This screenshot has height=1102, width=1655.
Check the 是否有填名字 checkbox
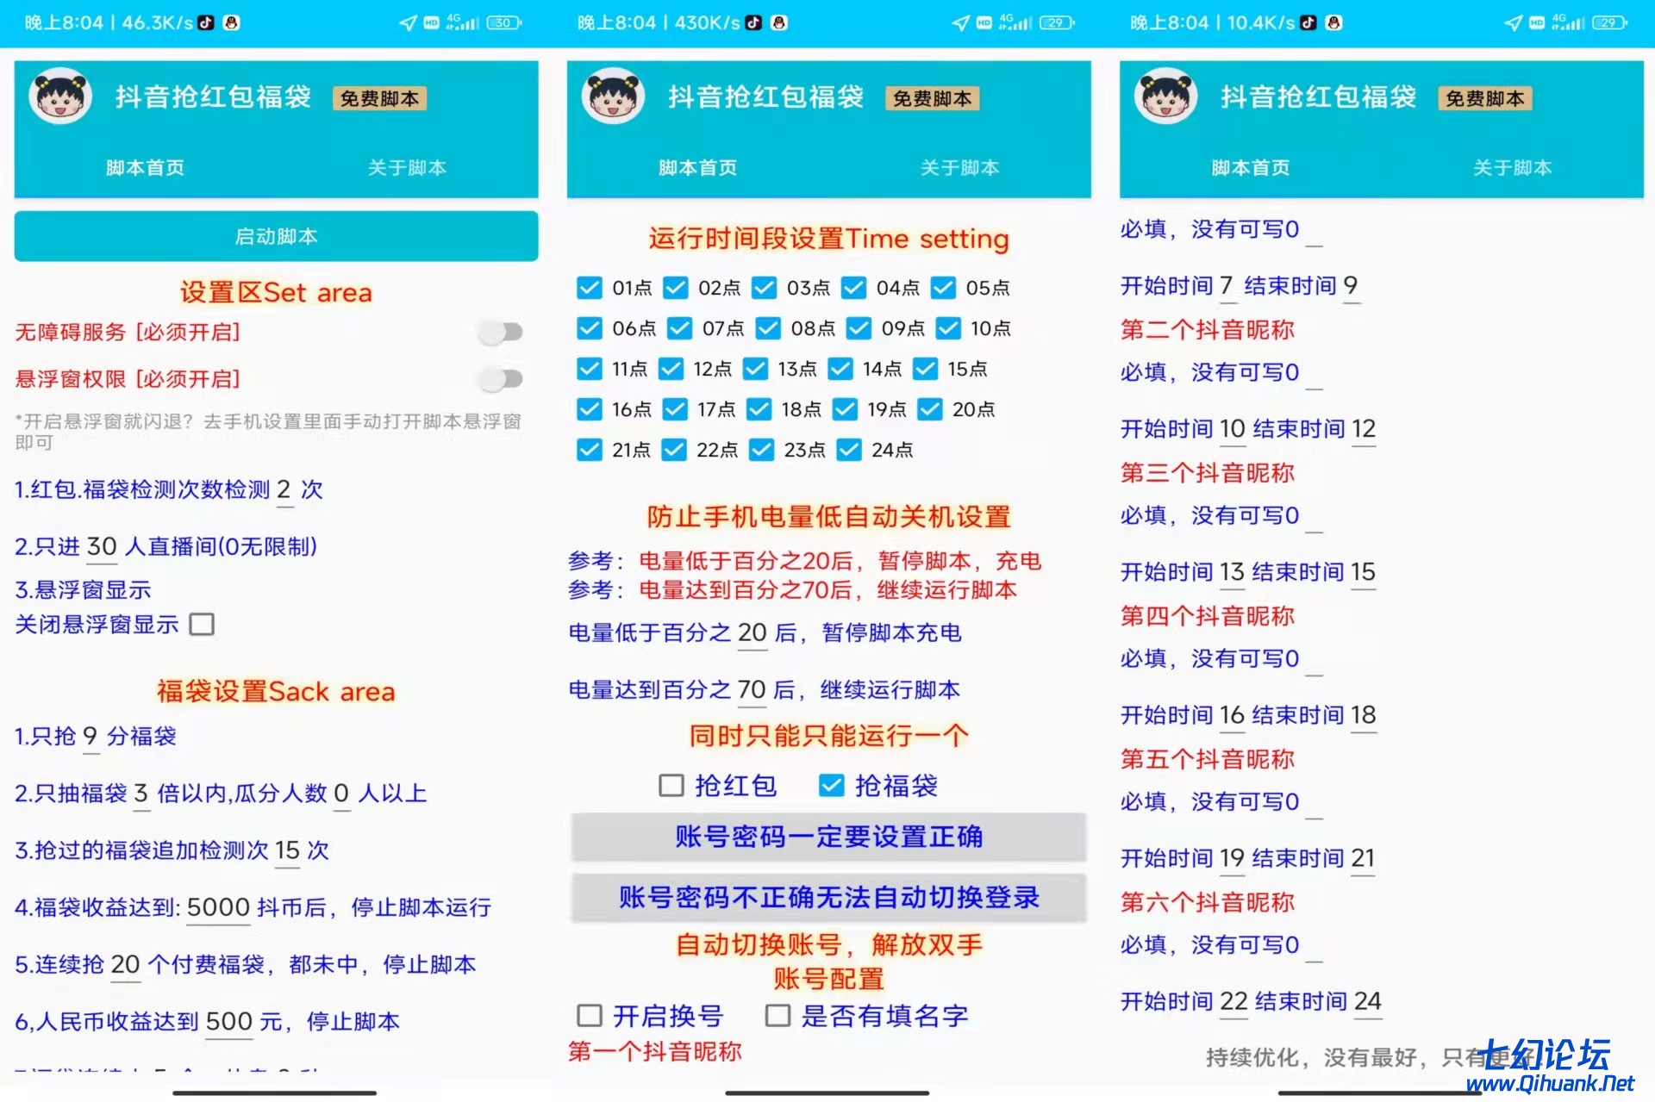tap(778, 1015)
